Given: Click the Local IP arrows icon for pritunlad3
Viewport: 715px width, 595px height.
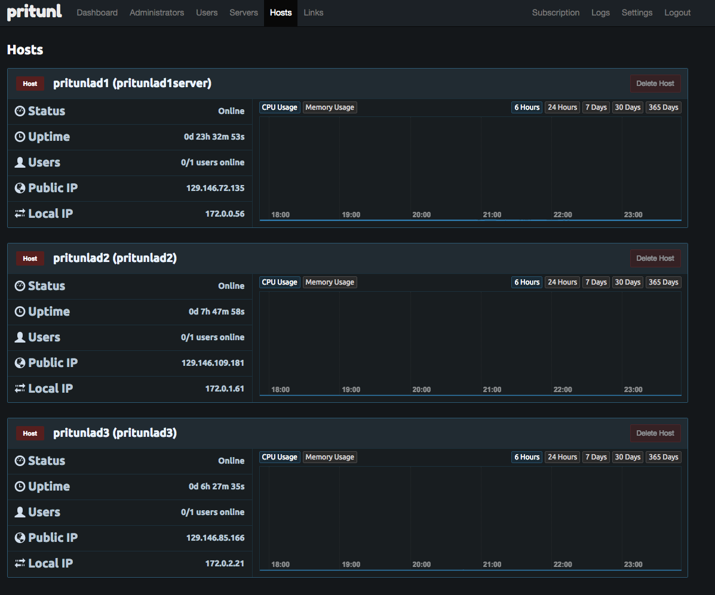Looking at the screenshot, I should pos(20,563).
